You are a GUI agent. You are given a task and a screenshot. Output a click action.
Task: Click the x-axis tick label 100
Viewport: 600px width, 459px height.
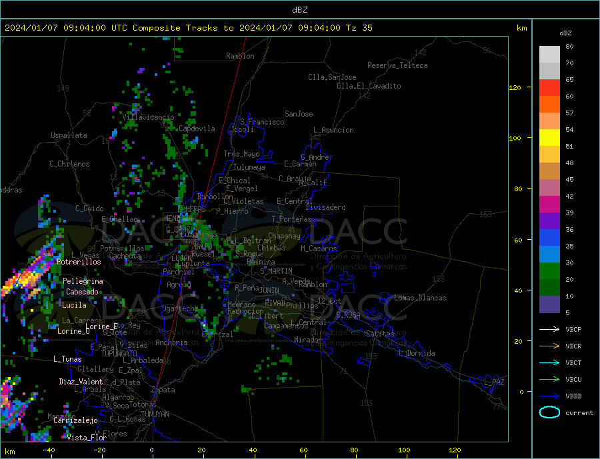pos(404,450)
